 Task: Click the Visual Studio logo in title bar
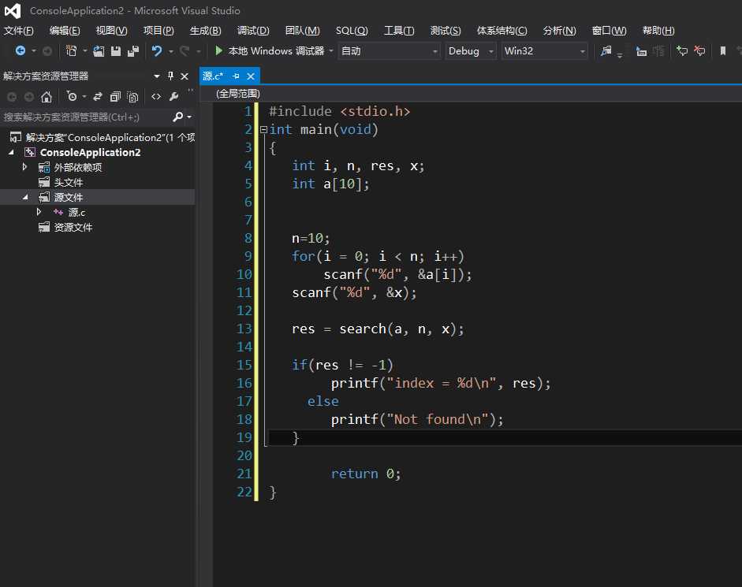(x=13, y=10)
